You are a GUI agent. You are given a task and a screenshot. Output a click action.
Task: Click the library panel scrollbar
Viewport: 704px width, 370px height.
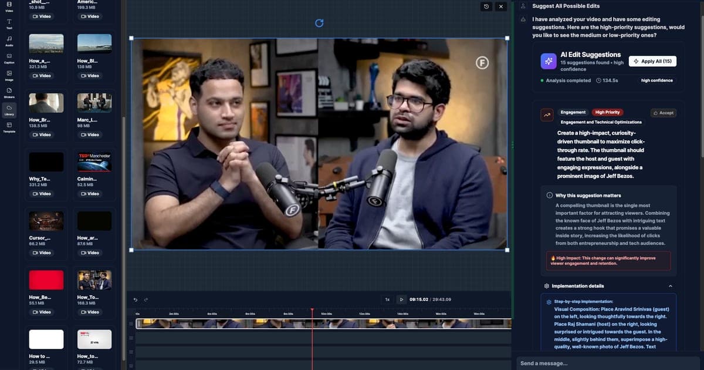(123, 238)
